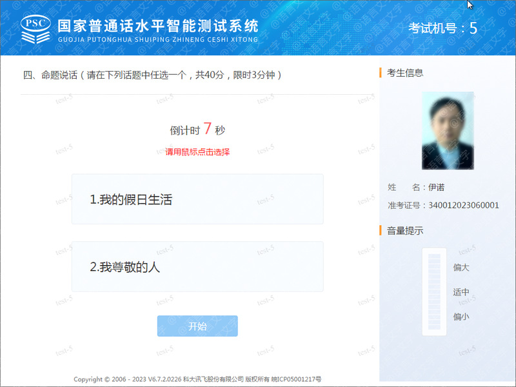The image size is (516, 387).
Task: Click the 偏小 volume label
Action: 461,317
